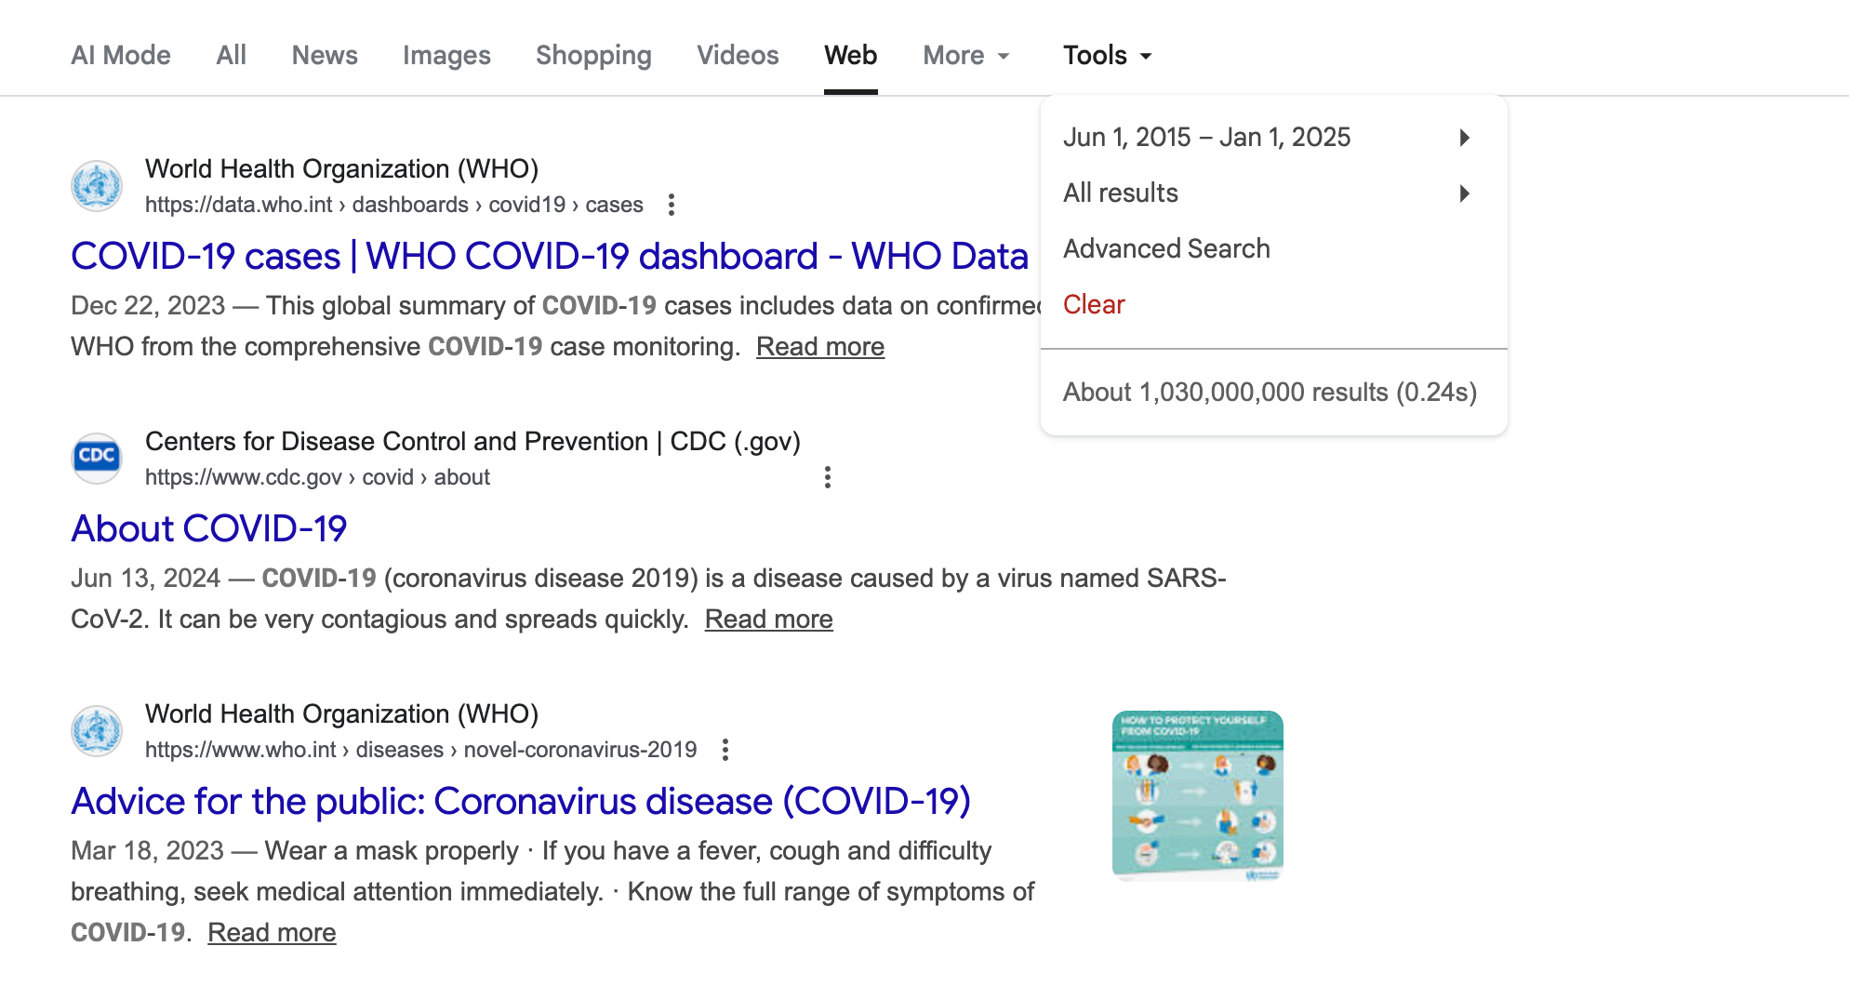Click Read more under CDC snippet
This screenshot has height=986, width=1849.
tap(768, 619)
